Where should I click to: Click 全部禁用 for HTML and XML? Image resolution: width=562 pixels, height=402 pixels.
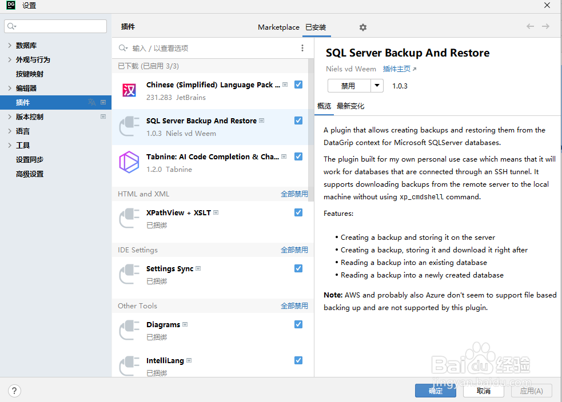pyautogui.click(x=294, y=194)
